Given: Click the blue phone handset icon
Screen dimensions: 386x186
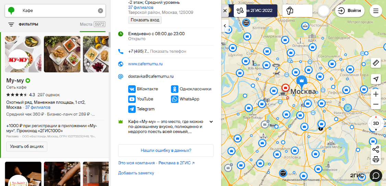Looking at the screenshot, I should click(121, 51).
